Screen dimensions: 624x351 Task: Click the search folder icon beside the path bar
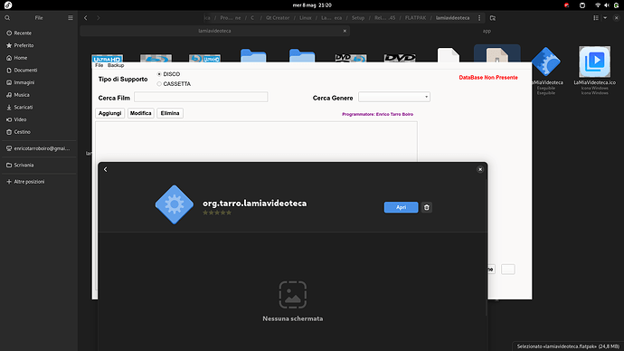[x=493, y=18]
